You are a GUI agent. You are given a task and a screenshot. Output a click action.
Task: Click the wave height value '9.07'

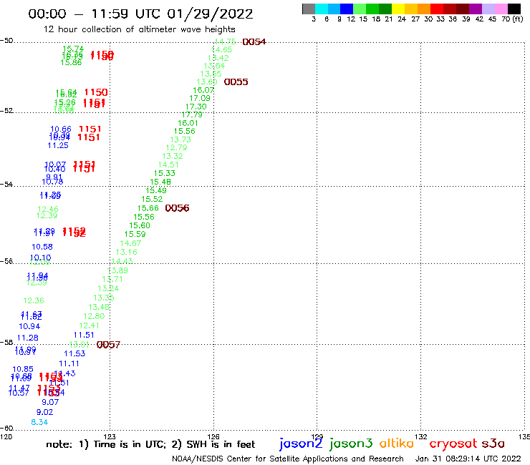tap(50, 403)
